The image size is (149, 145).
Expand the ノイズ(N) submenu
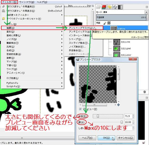tap(32, 39)
